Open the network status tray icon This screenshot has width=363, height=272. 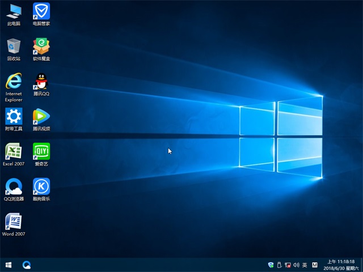point(288,265)
